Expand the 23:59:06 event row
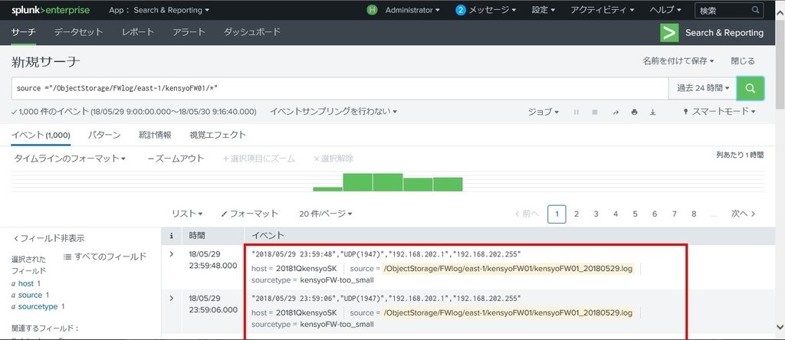The width and height of the screenshot is (785, 340). point(171,298)
